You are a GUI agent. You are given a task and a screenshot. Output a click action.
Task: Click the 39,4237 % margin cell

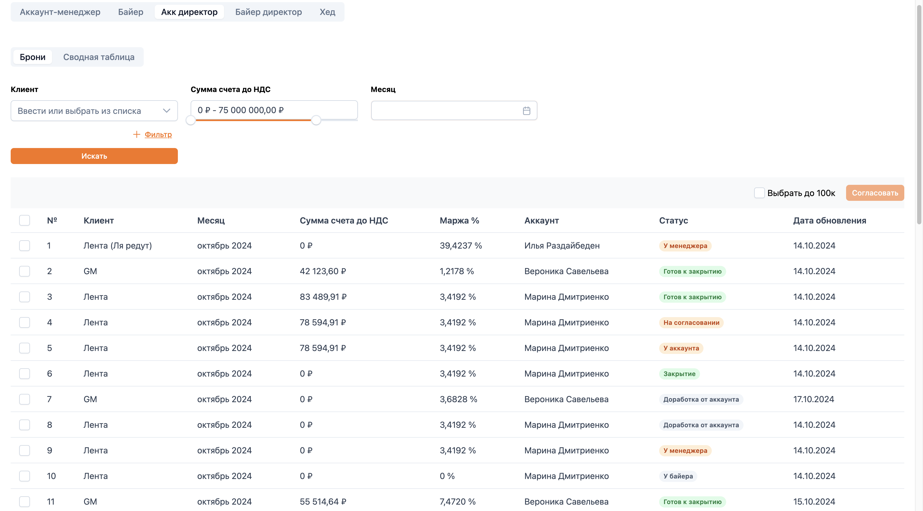click(x=461, y=245)
